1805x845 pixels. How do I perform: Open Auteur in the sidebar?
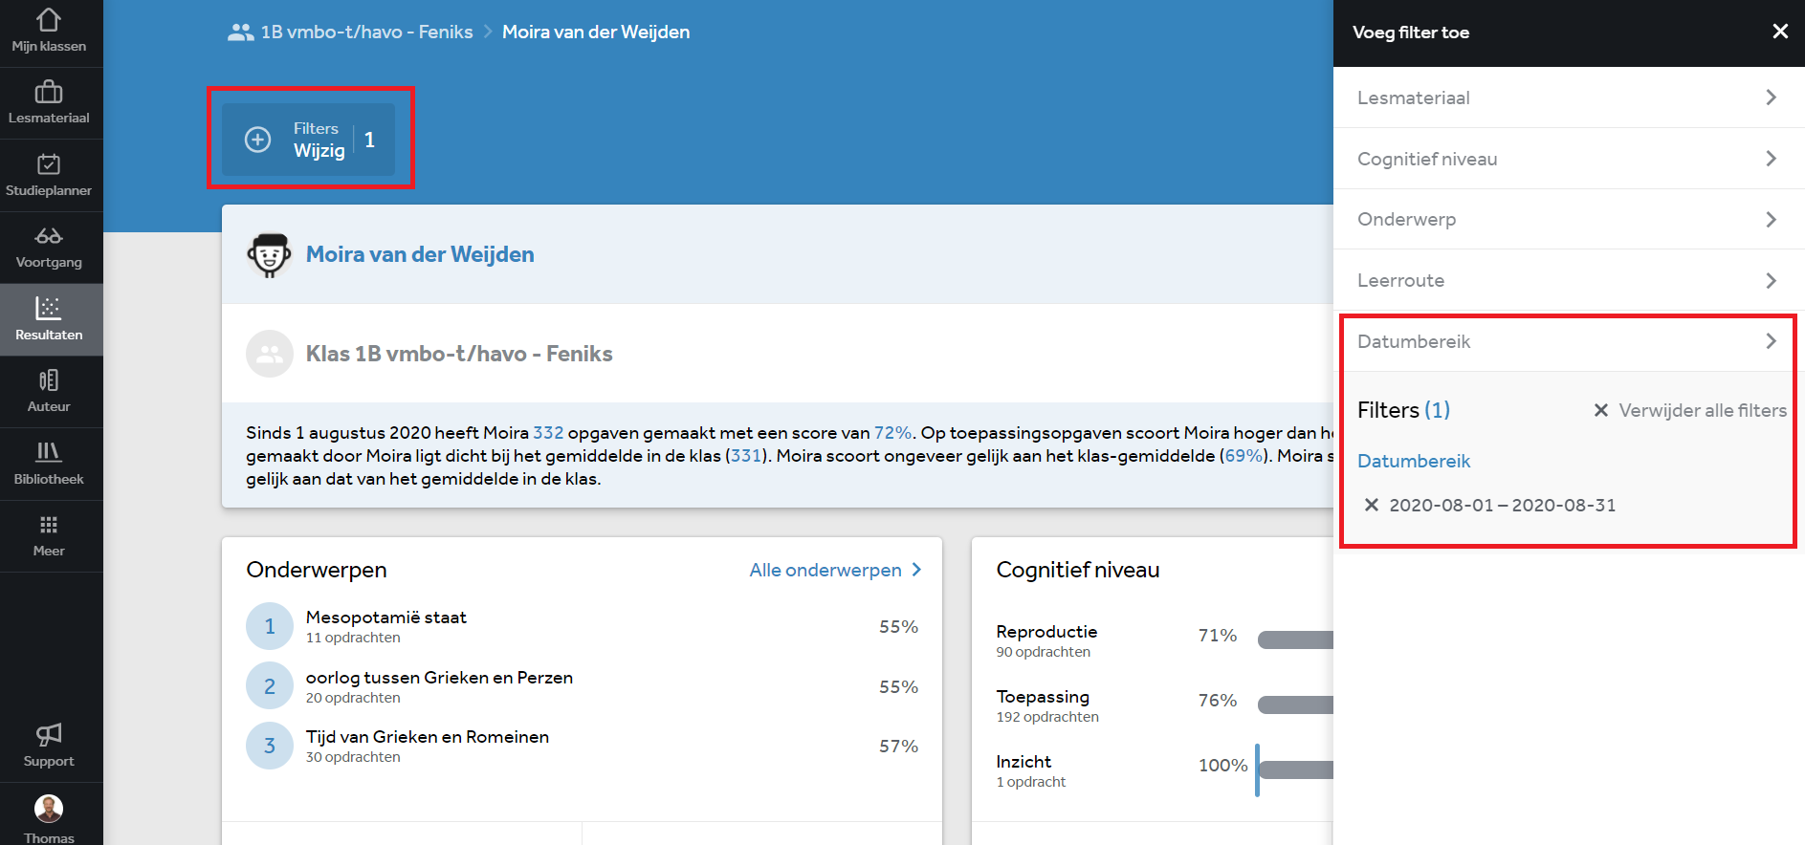point(49,392)
